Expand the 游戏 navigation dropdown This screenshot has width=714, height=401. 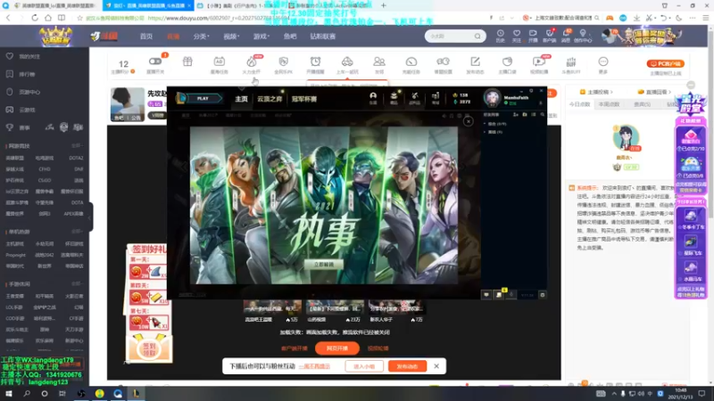point(261,37)
